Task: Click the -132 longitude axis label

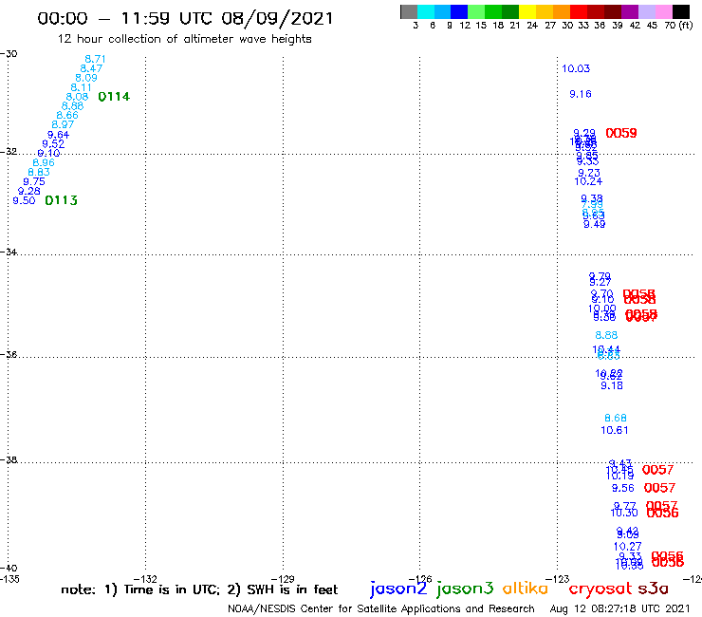Action: click(x=145, y=579)
